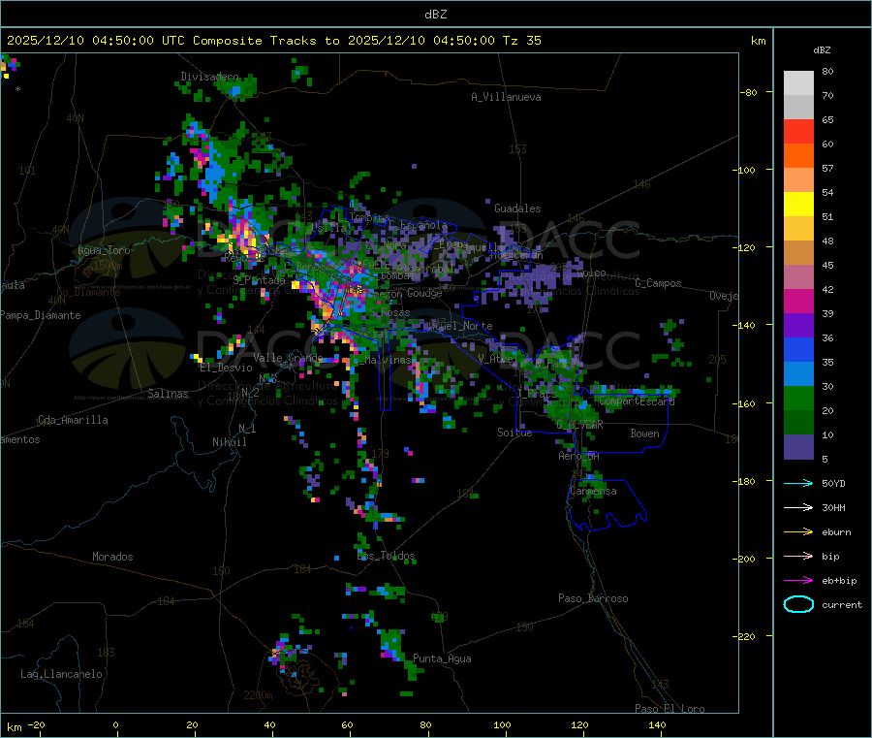Click the blue 35 dBZ color swatch
This screenshot has height=738, width=872.
[798, 349]
